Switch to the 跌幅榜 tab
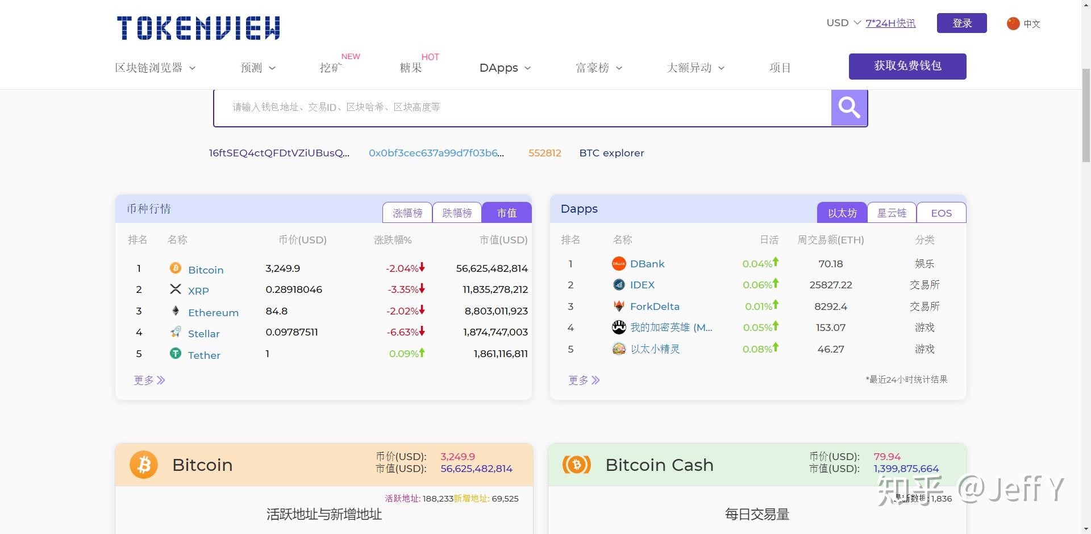1091x534 pixels. coord(457,213)
